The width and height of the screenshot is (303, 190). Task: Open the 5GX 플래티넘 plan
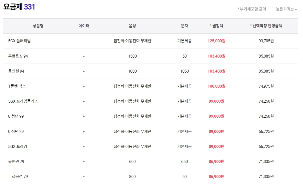19,41
